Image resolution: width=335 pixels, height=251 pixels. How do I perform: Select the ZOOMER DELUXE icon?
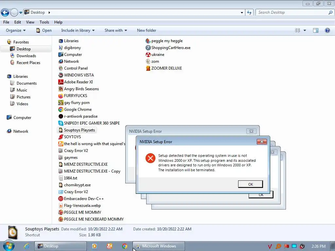[x=148, y=68]
